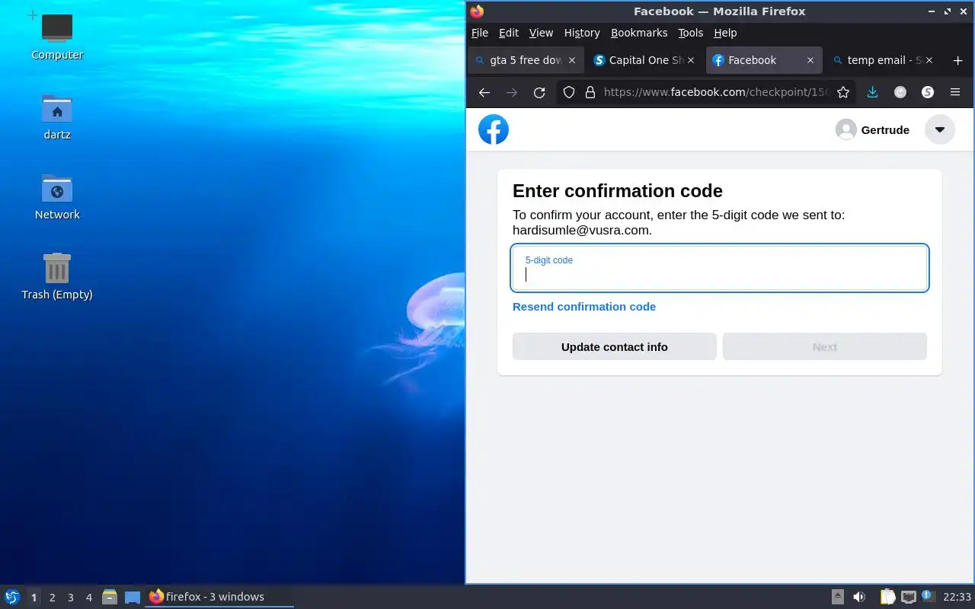Click the forward navigation arrow

coord(512,92)
